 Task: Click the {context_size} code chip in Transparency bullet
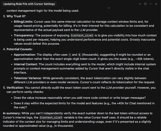(x=82, y=35)
